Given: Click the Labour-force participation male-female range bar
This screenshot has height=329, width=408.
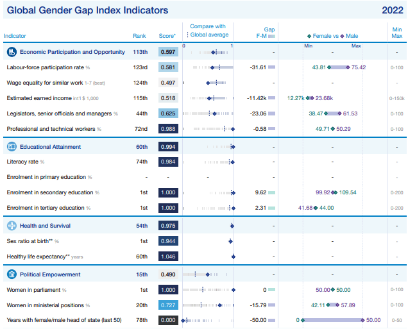Looking at the screenshot, I should click(x=339, y=67).
